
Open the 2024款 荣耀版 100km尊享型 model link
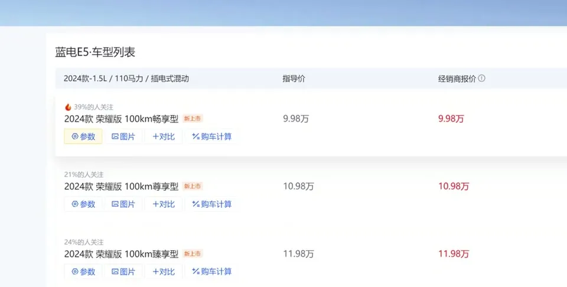pos(121,187)
